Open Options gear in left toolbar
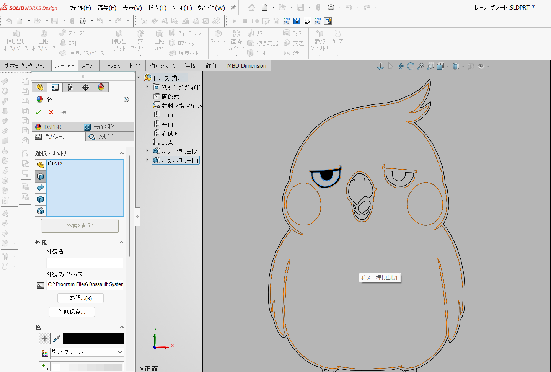The height and width of the screenshot is (372, 551). (x=83, y=21)
